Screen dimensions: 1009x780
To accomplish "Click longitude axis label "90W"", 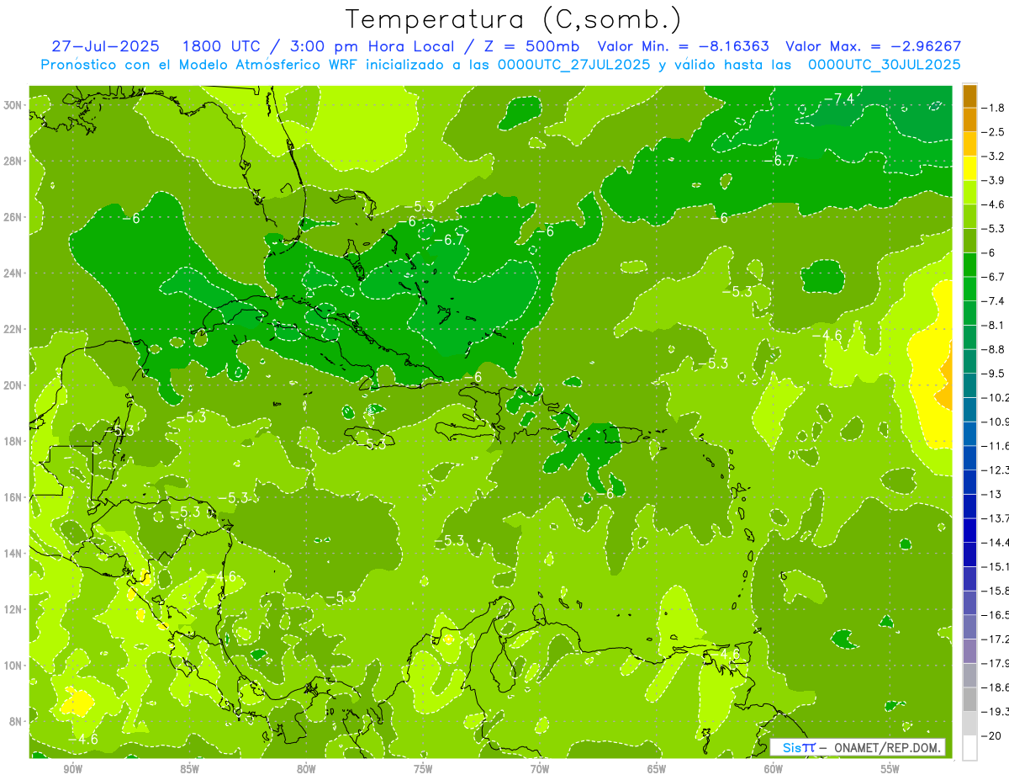I will click(72, 769).
